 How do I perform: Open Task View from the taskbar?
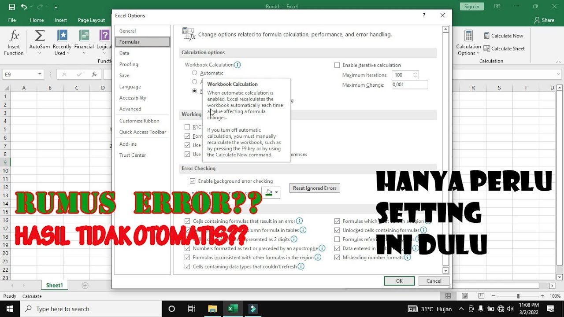(x=192, y=309)
